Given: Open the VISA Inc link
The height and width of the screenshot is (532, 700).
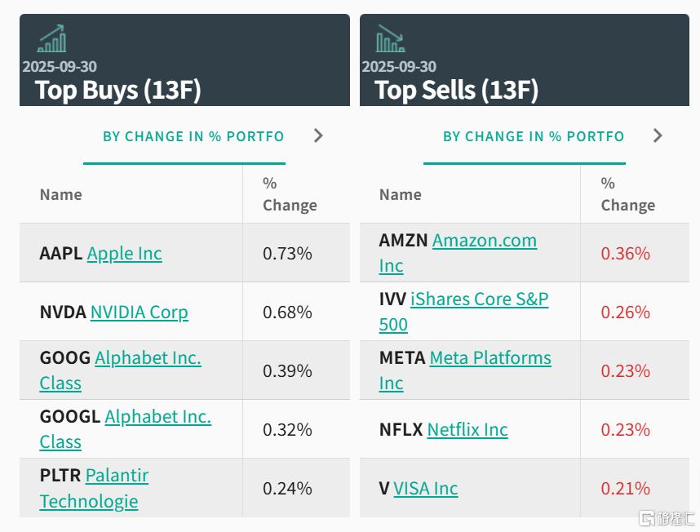Looking at the screenshot, I should 425,489.
